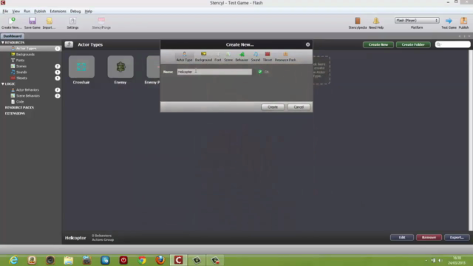Open Firefox from taskbar
The height and width of the screenshot is (266, 473).
pos(160,260)
